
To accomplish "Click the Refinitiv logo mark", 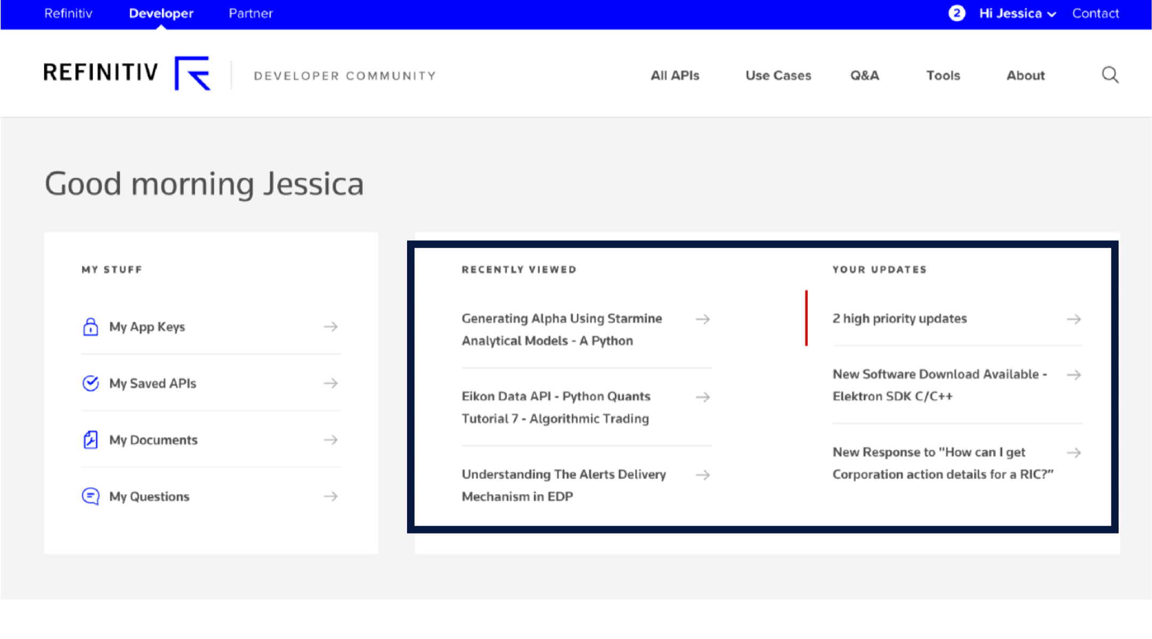I will 192,73.
